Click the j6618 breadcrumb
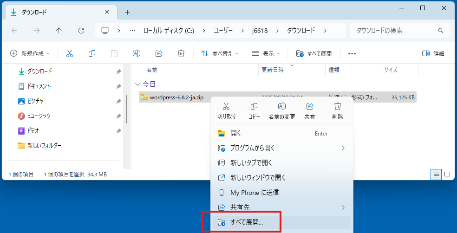 pyautogui.click(x=260, y=31)
